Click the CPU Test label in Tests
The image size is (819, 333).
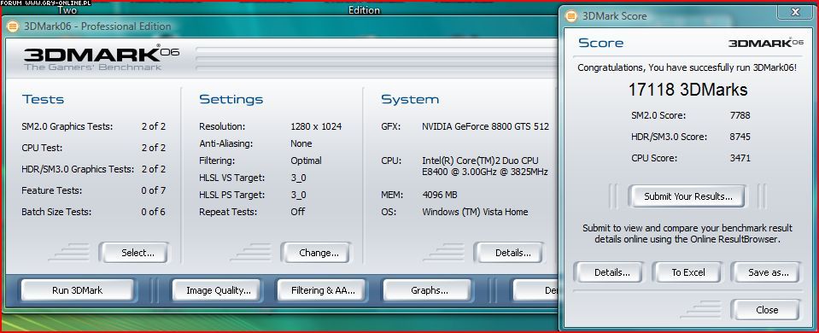click(42, 148)
